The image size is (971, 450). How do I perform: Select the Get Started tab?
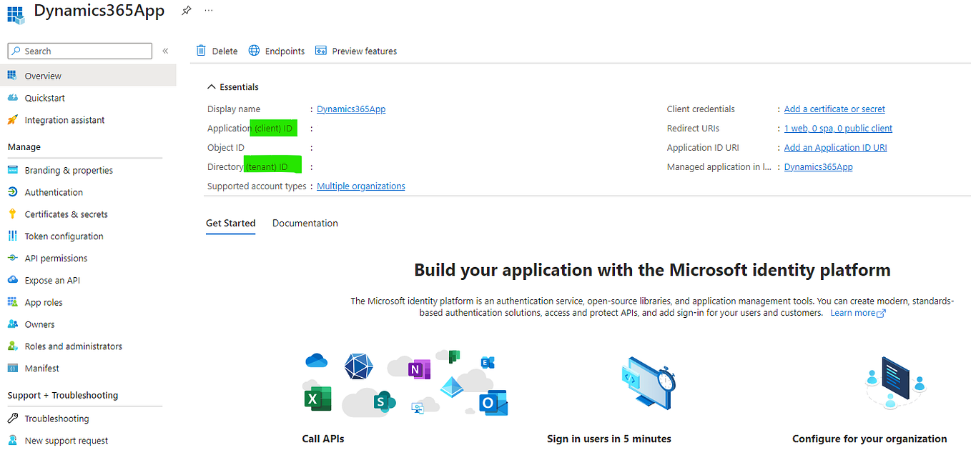pos(230,223)
